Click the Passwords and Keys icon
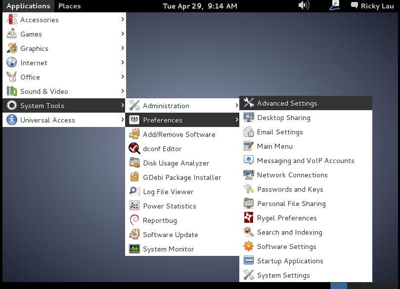Image resolution: width=400 pixels, height=289 pixels. (249, 189)
